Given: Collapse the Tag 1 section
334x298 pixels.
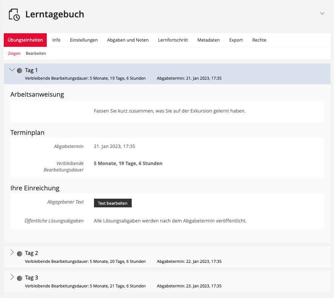Looking at the screenshot, I should (12, 70).
